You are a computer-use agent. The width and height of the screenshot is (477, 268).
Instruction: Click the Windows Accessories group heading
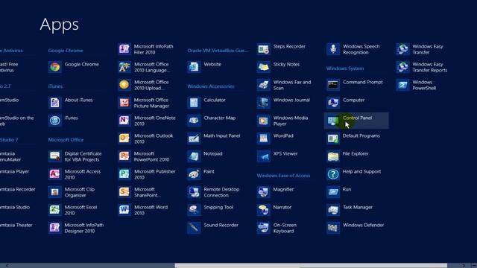[211, 86]
